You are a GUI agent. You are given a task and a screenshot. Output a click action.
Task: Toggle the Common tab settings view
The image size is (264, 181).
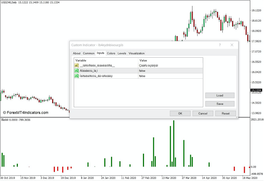pos(89,53)
